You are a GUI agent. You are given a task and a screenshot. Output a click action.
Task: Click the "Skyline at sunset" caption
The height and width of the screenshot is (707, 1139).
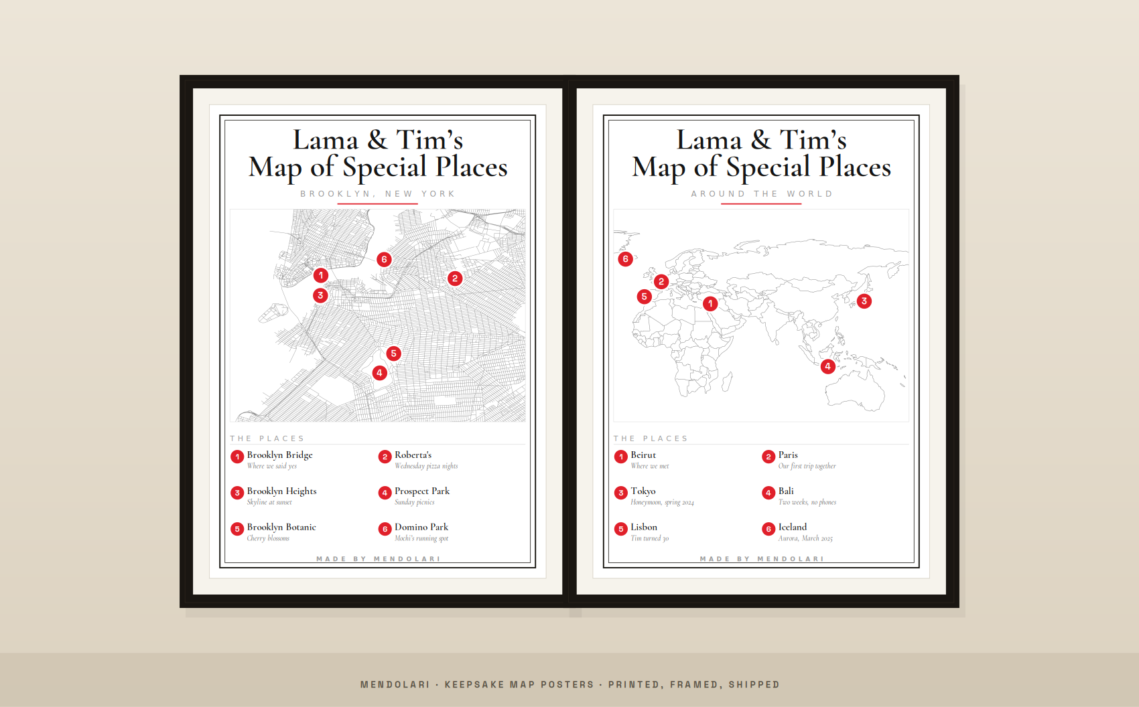click(269, 502)
